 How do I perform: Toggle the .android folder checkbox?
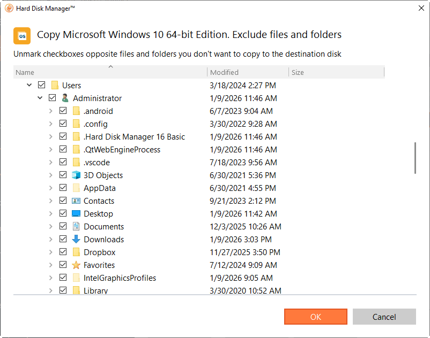point(63,111)
